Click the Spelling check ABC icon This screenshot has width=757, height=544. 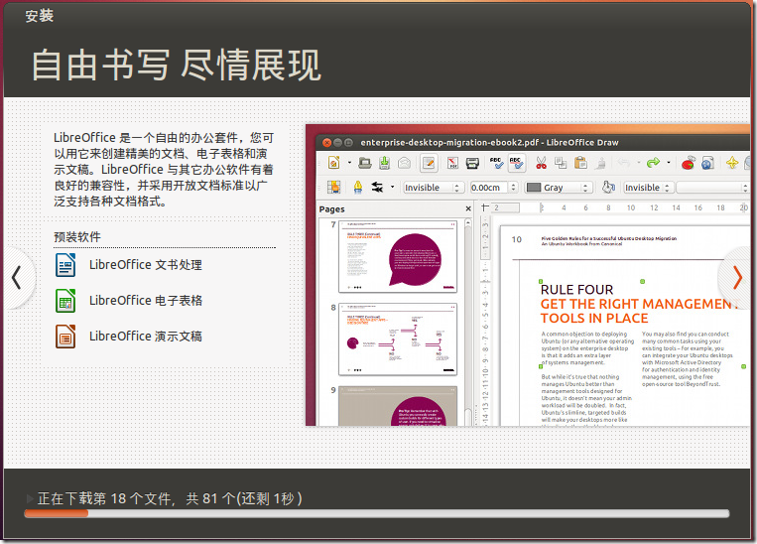pyautogui.click(x=496, y=163)
